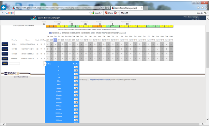Click the blue Search button

pos(5,63)
